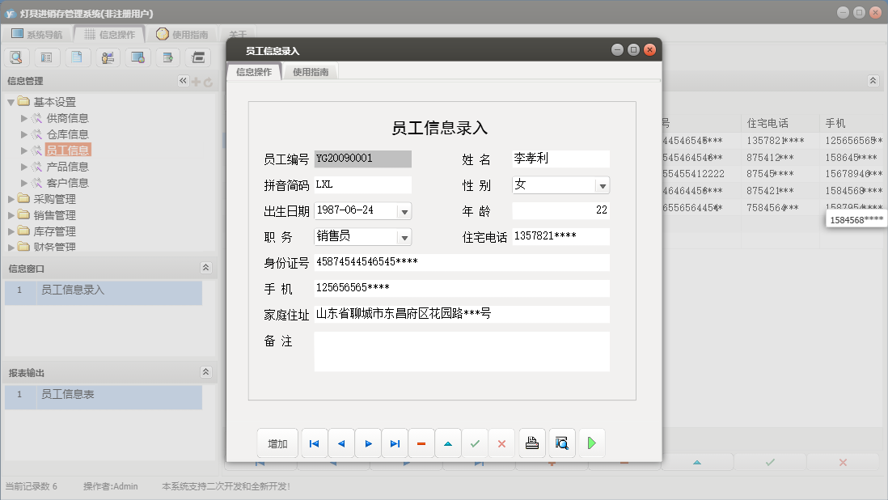888x500 pixels.
Task: Cancel changes with red X icon
Action: tap(502, 443)
